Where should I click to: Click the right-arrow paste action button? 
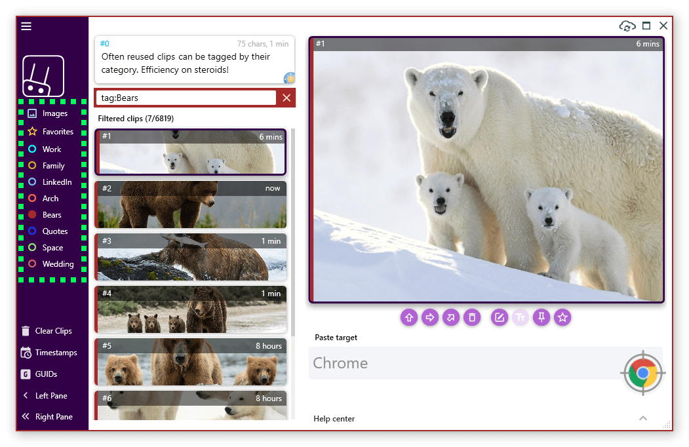pos(430,317)
